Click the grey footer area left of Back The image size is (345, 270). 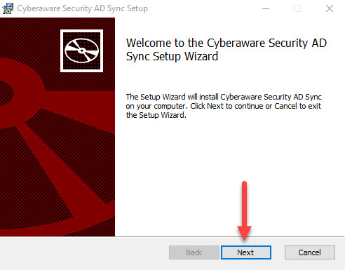click(x=84, y=253)
